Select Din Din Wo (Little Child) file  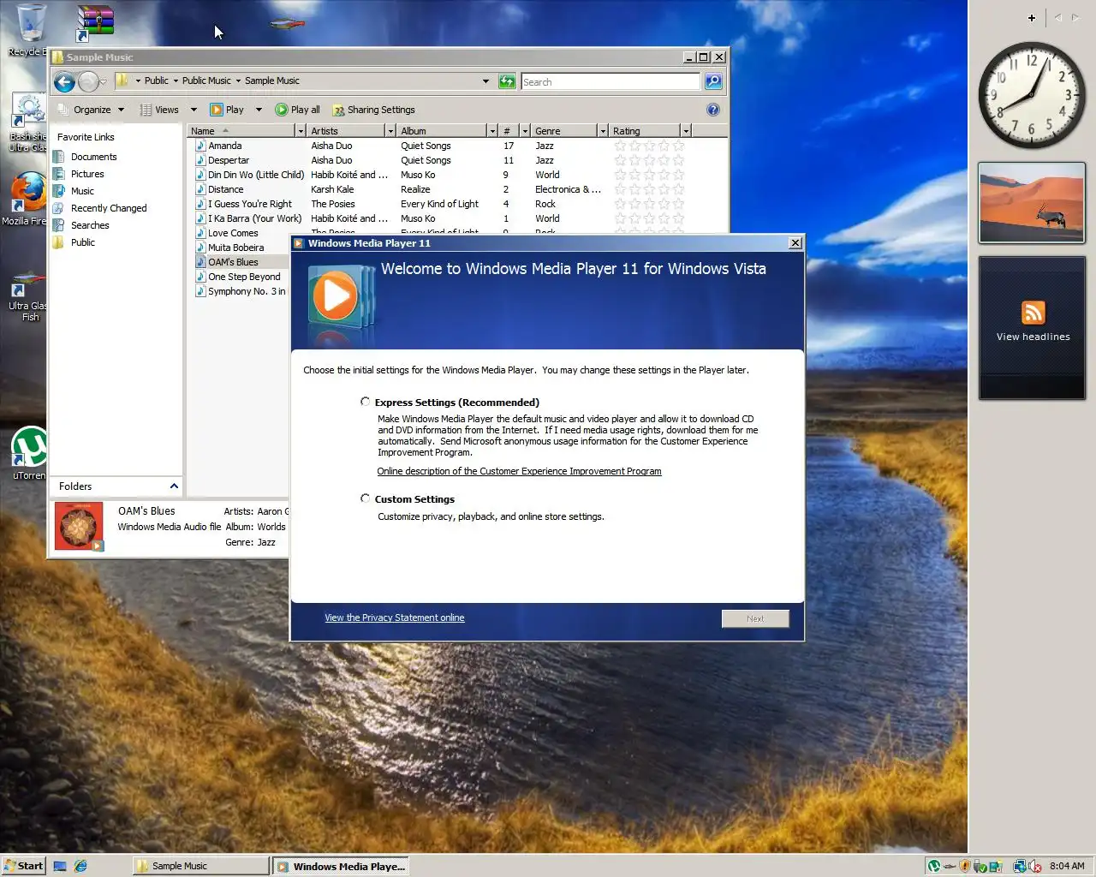pos(256,175)
